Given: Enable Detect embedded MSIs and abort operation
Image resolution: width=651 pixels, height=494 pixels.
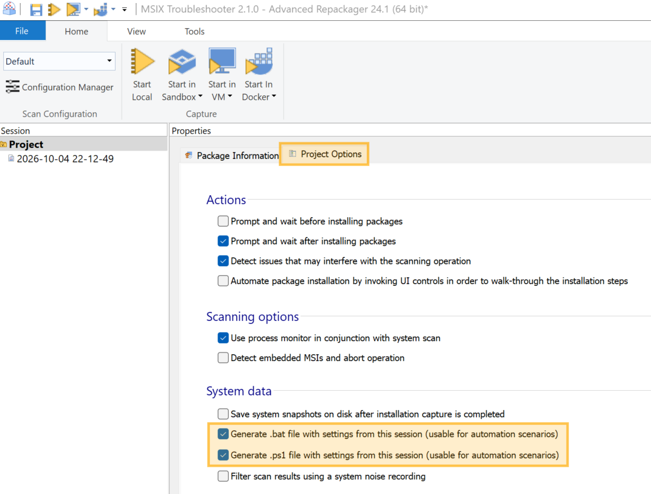Looking at the screenshot, I should click(x=223, y=358).
